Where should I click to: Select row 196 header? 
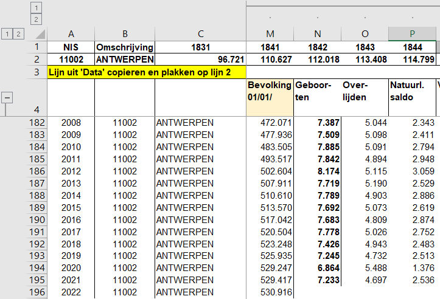click(x=37, y=292)
